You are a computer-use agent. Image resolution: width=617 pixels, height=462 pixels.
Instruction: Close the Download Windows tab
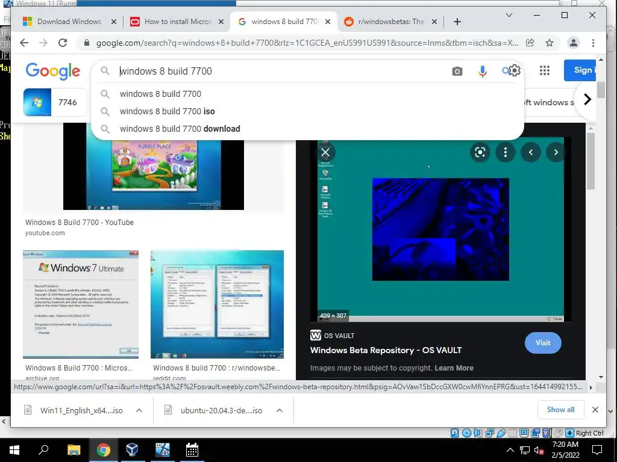[x=114, y=22]
